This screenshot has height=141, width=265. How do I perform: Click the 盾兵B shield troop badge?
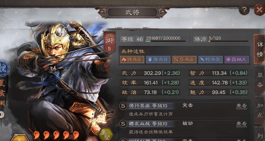(x=158, y=60)
